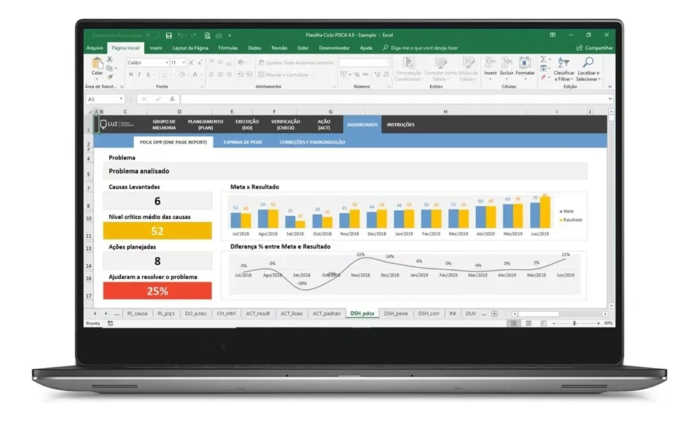Activate the Format Painter brush
This screenshot has height=421, width=699.
[110, 77]
